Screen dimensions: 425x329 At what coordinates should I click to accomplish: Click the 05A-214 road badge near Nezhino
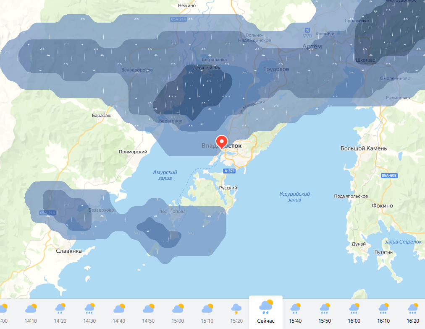(x=178, y=20)
